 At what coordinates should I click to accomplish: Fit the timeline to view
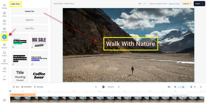(x=195, y=87)
